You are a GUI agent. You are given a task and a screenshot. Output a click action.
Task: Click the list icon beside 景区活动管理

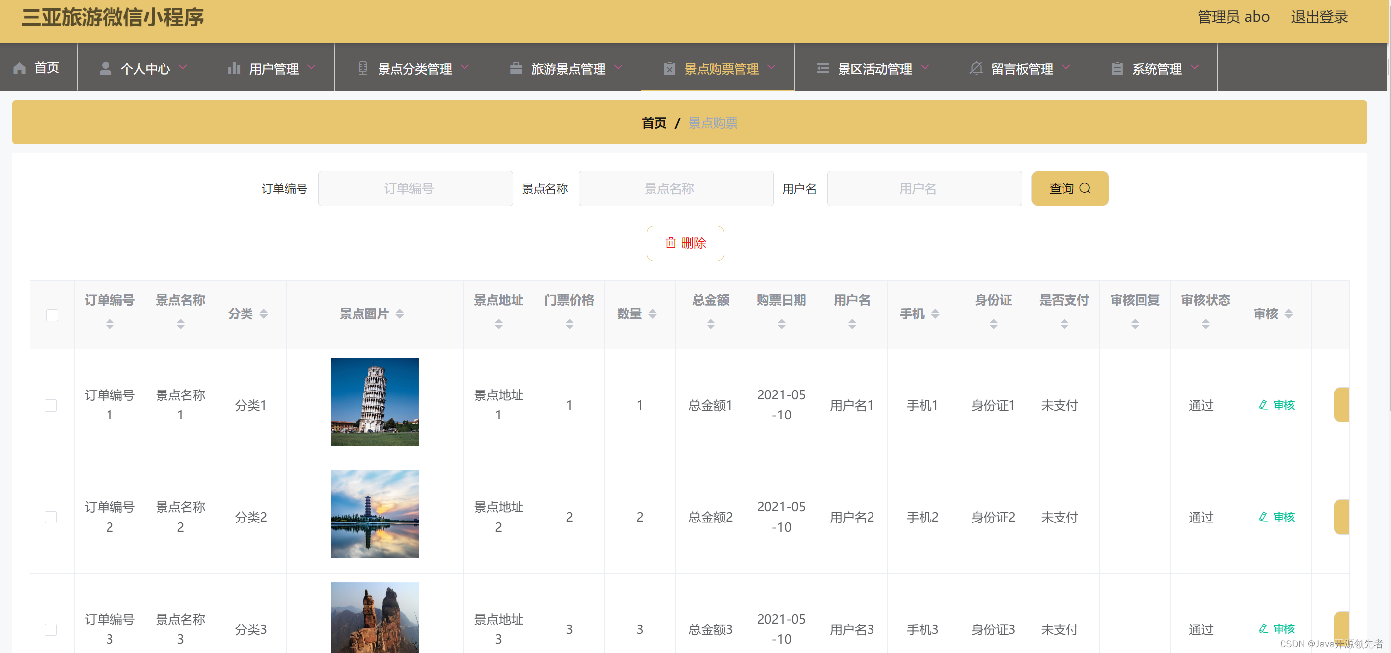(x=822, y=68)
